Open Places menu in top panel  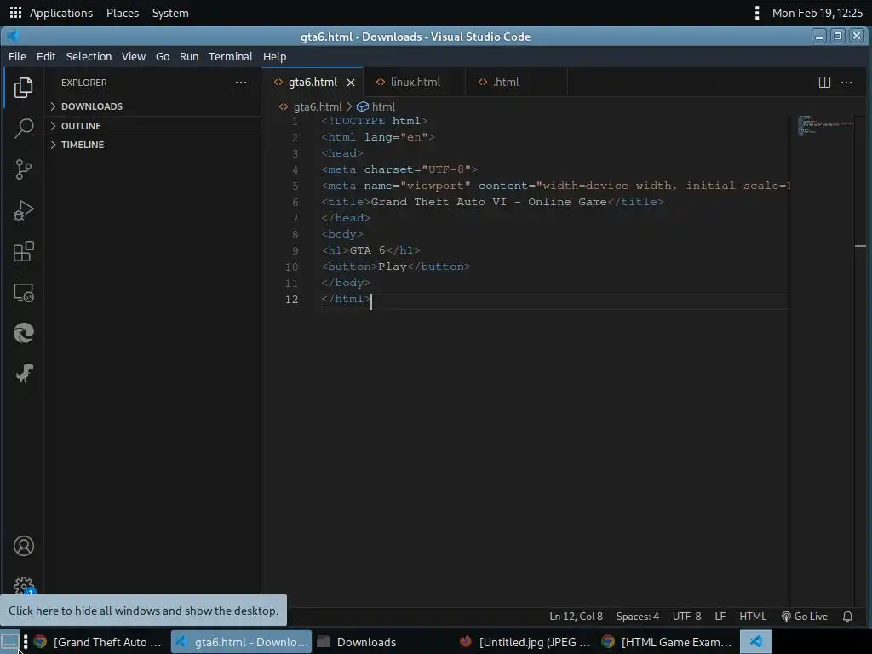point(123,13)
